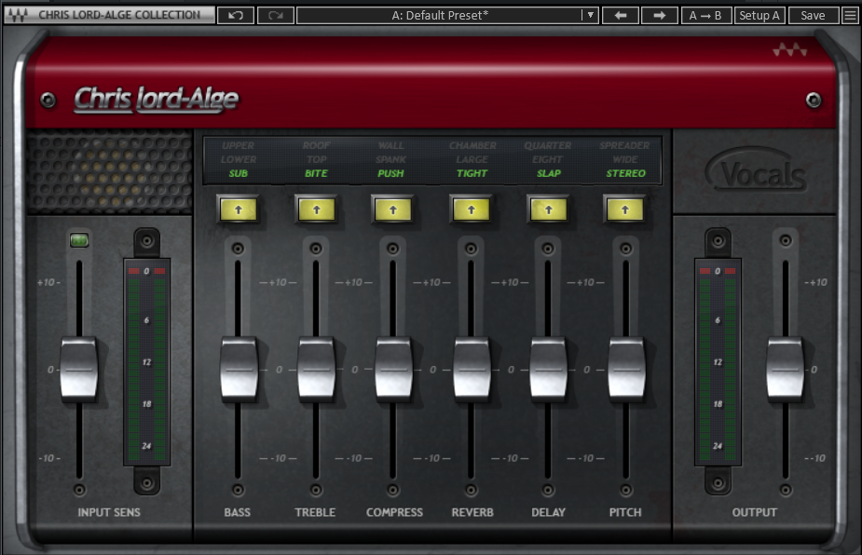
Task: Click the Output fader handle
Action: click(785, 369)
